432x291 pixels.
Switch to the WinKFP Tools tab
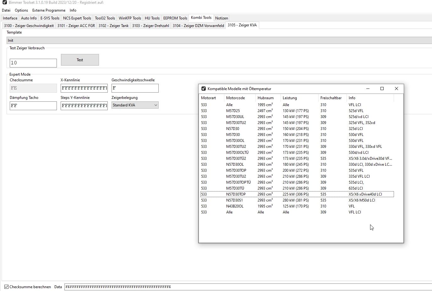(130, 18)
